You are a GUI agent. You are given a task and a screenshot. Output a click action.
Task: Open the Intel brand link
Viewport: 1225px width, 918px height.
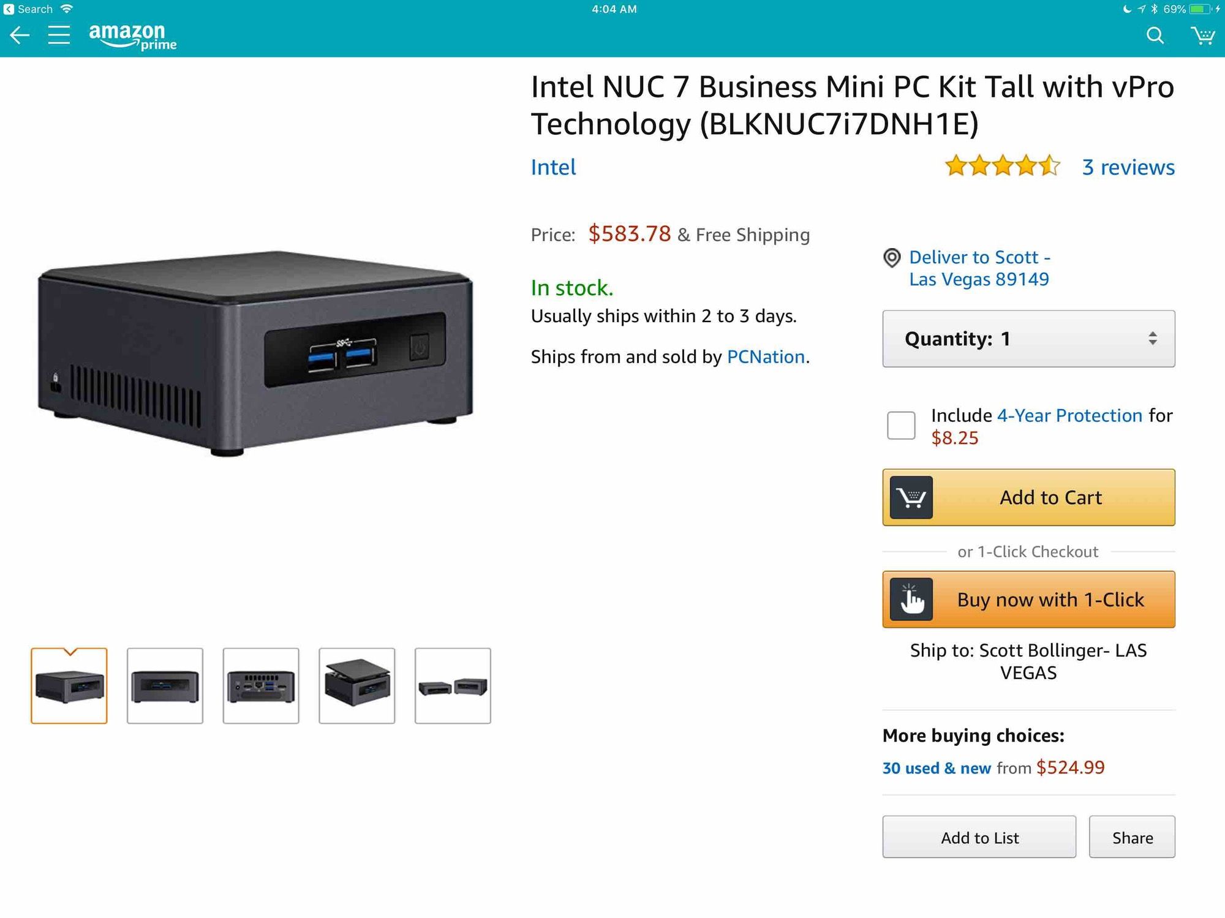click(553, 167)
